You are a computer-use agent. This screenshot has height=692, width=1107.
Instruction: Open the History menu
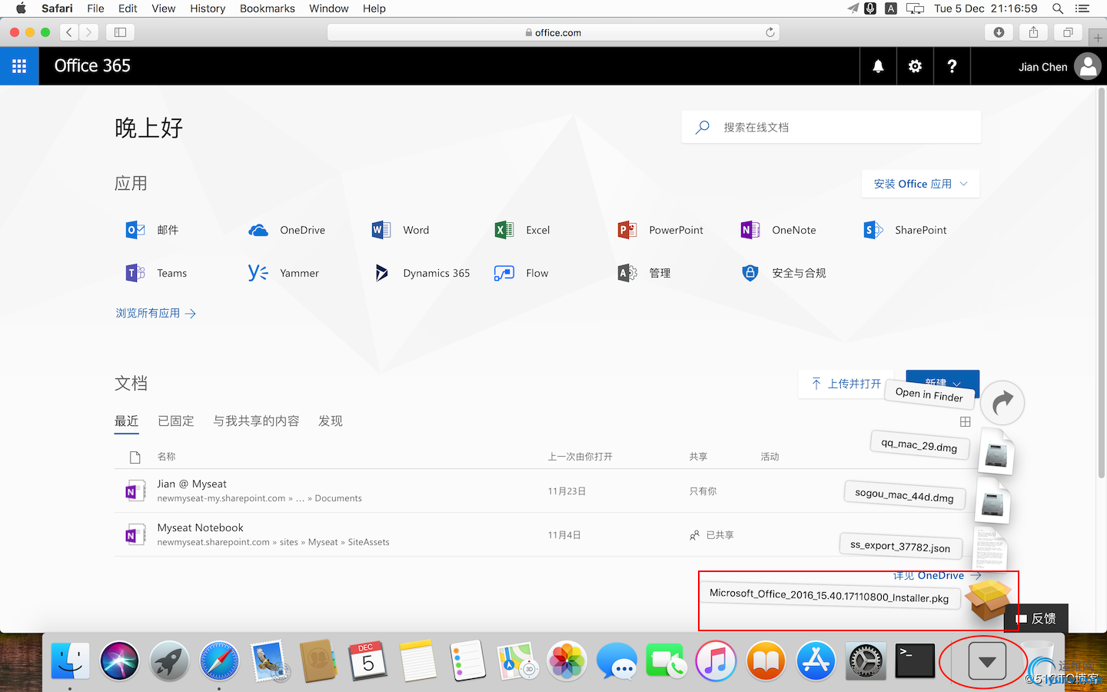[x=208, y=8]
